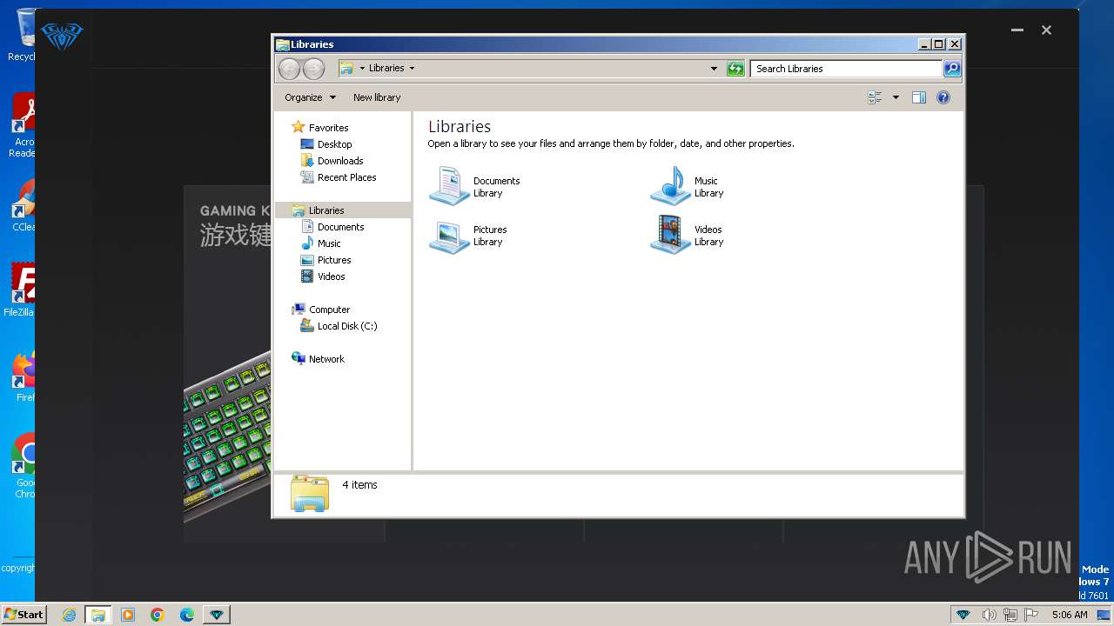
Task: Open the Explorer Help icon
Action: [x=943, y=97]
